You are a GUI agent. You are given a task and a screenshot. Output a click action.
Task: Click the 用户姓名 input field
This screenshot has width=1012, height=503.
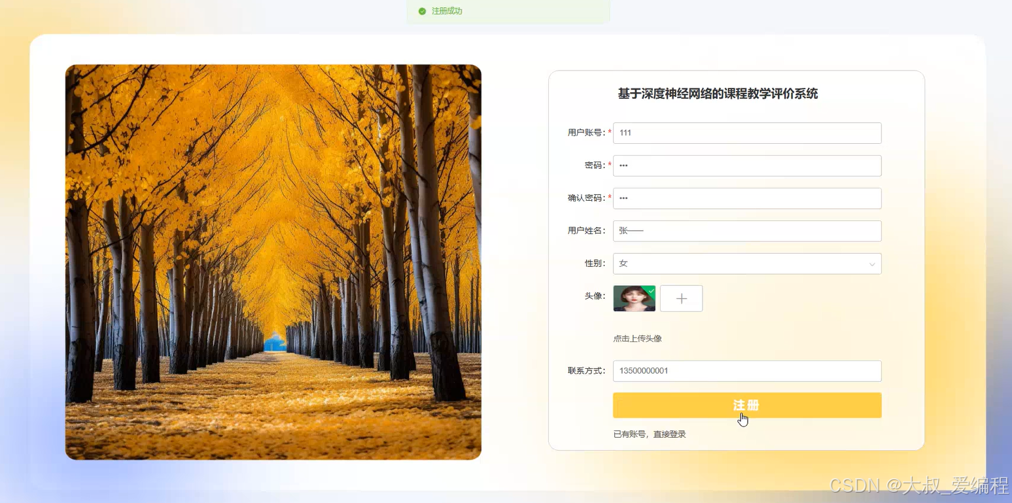pos(747,231)
